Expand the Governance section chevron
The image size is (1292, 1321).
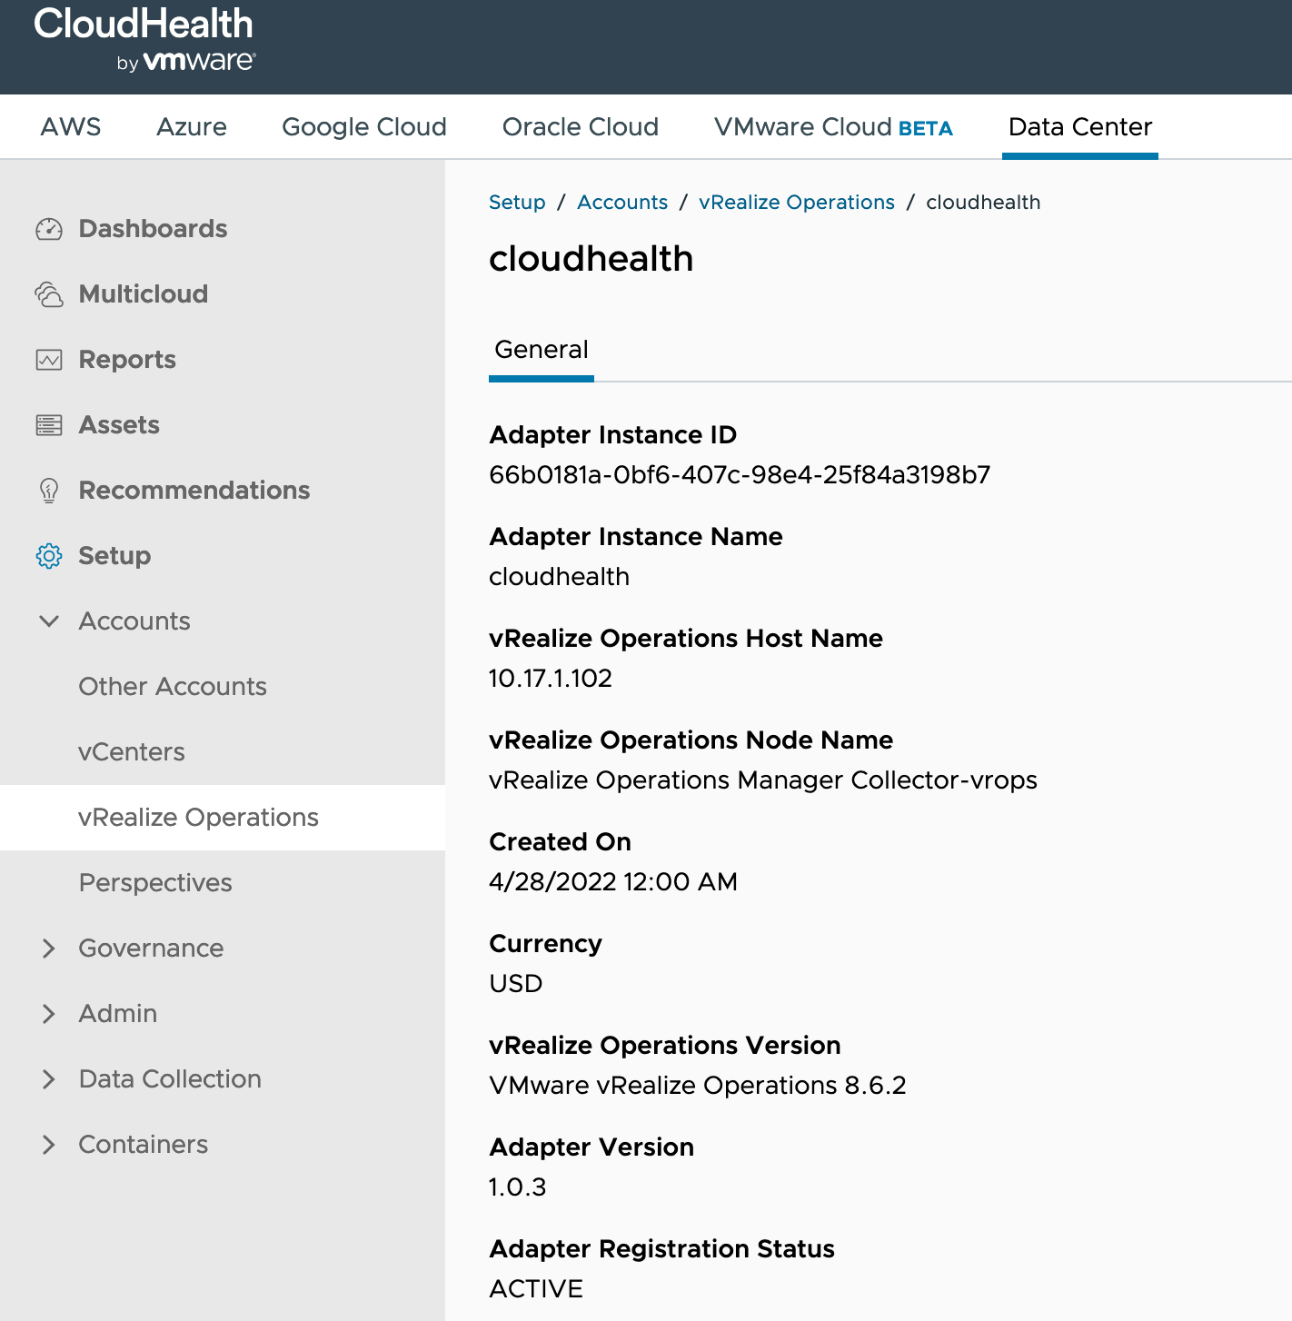pos(49,949)
